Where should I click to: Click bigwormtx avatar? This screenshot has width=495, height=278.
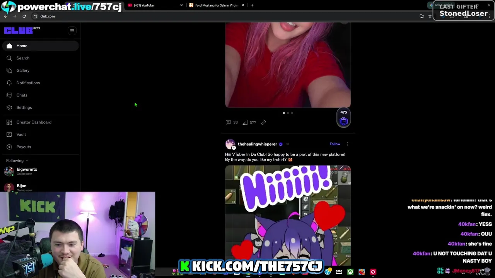(x=9, y=171)
